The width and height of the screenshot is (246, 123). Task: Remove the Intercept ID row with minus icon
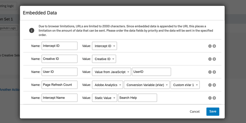[x=210, y=46]
